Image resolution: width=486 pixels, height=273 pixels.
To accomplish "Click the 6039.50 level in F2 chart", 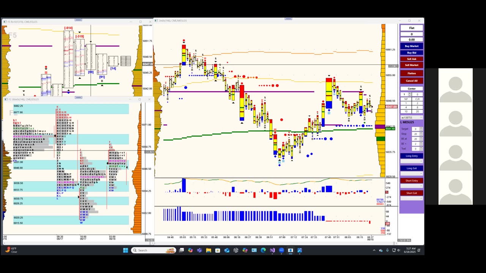I will (x=18, y=183).
